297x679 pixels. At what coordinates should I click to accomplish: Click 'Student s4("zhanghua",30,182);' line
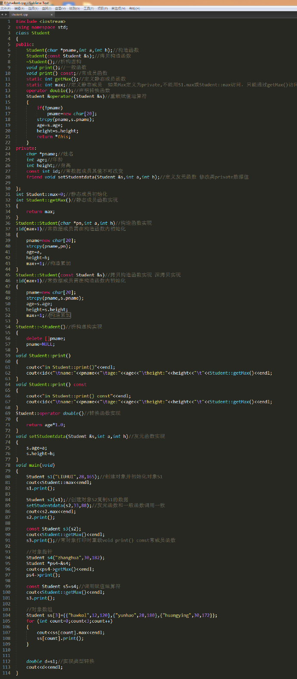pyautogui.click(x=65, y=558)
